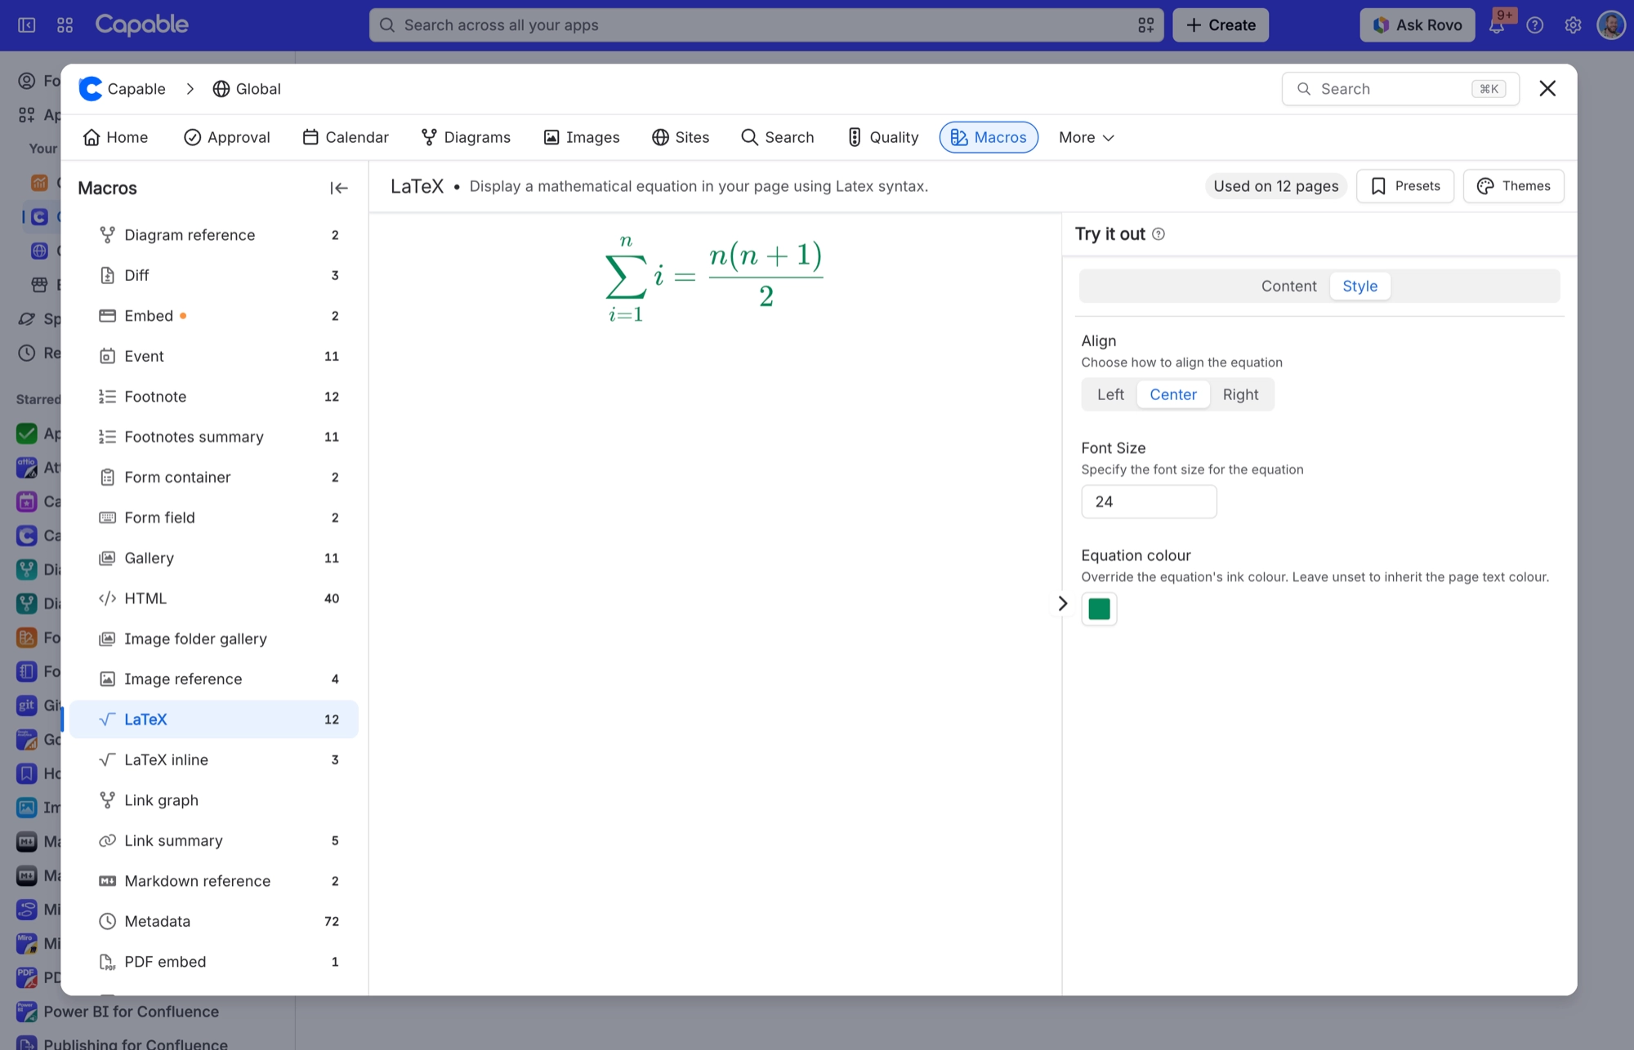Select Center alignment
The image size is (1634, 1050).
click(1173, 394)
